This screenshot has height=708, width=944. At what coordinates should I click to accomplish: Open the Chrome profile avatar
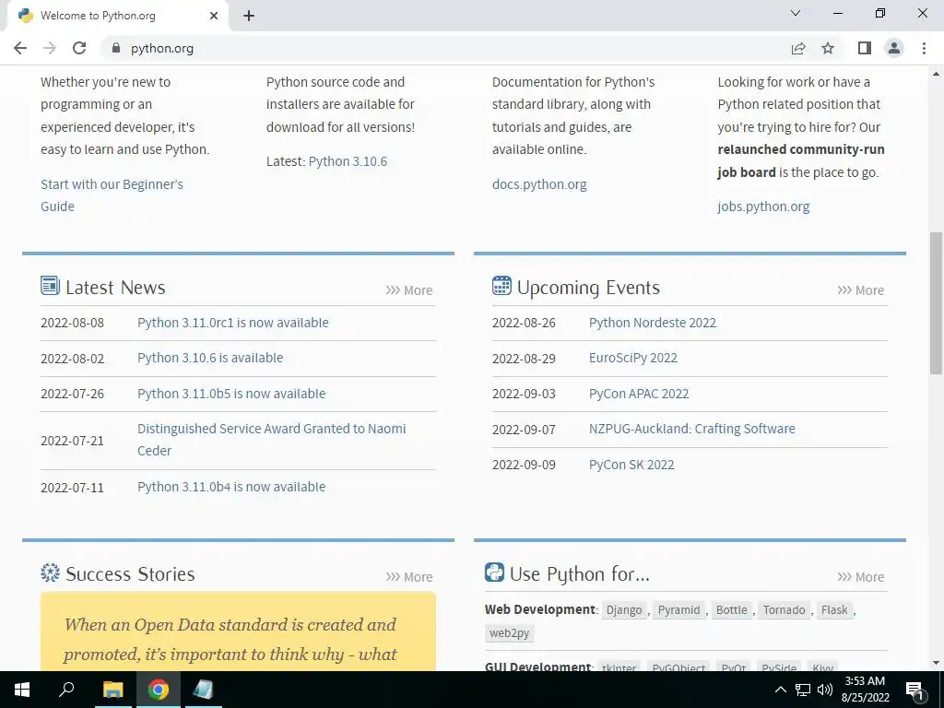click(x=894, y=48)
